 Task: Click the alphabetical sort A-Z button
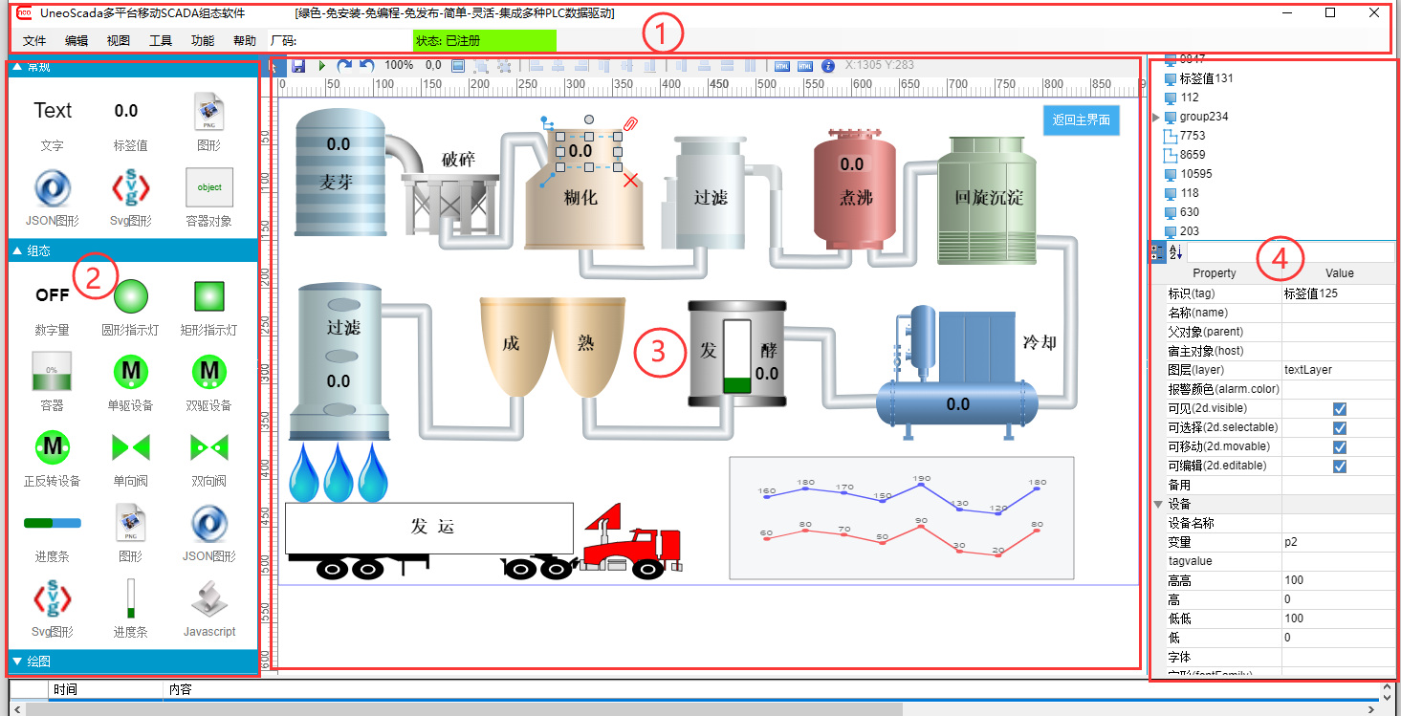[x=1176, y=252]
